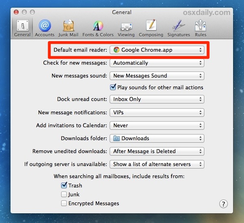
Task: Click the 'Default email reader:' label
Action: (x=80, y=50)
